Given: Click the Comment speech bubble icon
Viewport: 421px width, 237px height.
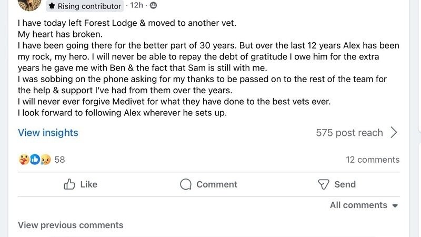Looking at the screenshot, I should [x=185, y=184].
